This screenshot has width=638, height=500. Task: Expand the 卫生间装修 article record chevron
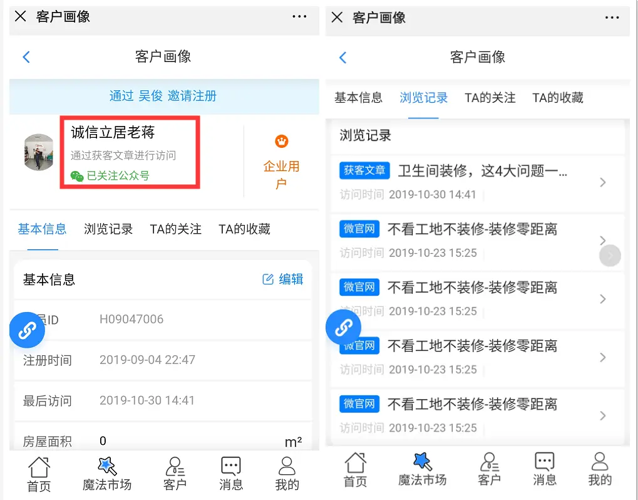point(602,182)
